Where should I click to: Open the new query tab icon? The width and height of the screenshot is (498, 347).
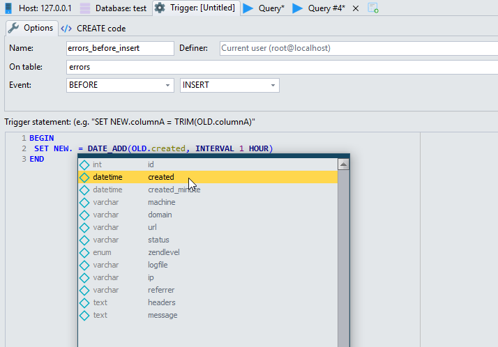click(373, 8)
